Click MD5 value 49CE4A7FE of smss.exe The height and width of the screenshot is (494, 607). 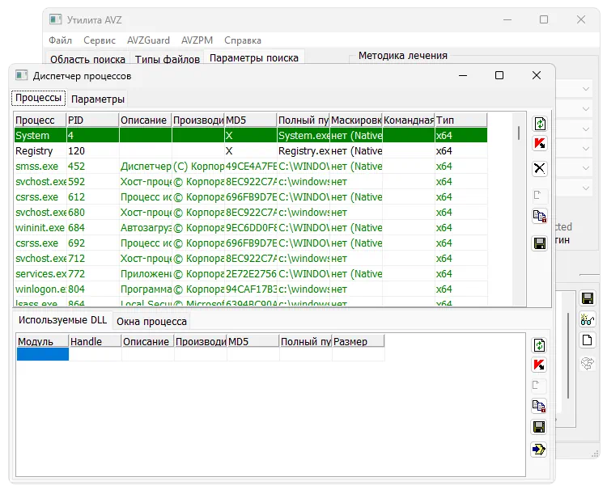(251, 167)
